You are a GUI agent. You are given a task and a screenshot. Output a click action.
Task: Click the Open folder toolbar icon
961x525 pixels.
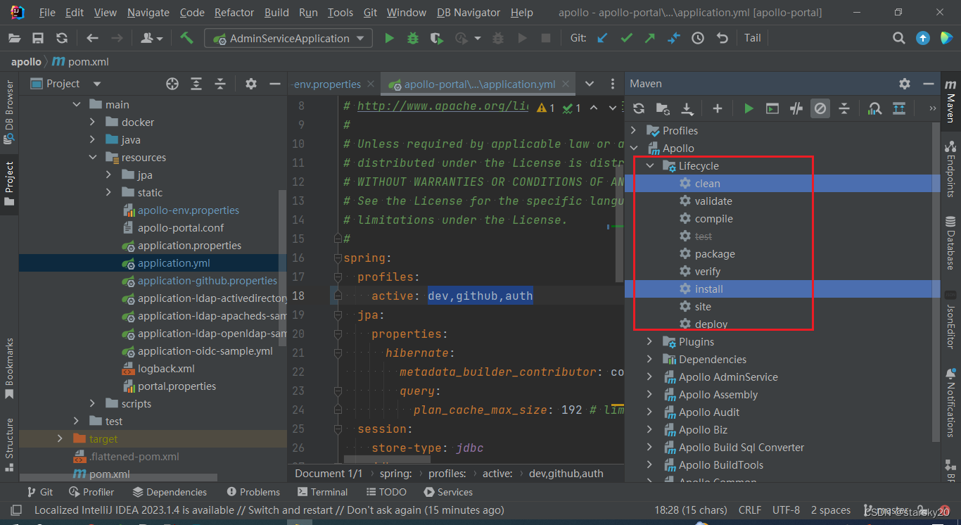coord(15,38)
